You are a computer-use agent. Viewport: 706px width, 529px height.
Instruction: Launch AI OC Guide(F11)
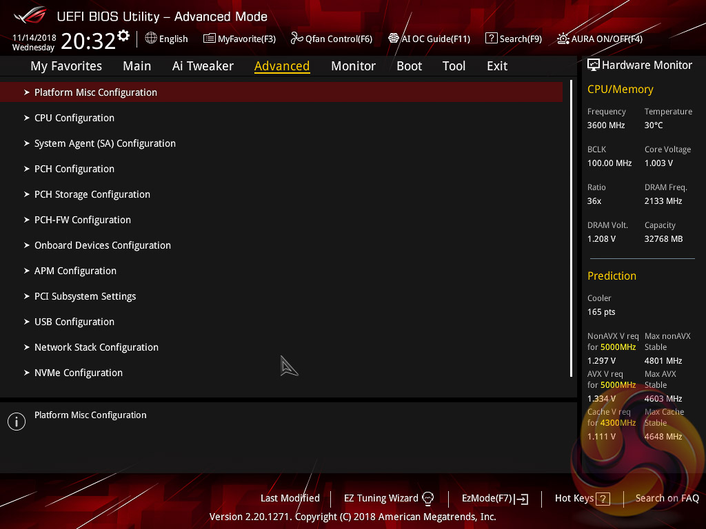click(x=429, y=39)
